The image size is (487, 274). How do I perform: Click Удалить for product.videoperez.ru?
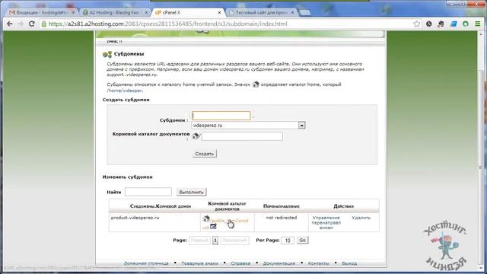[361, 218]
